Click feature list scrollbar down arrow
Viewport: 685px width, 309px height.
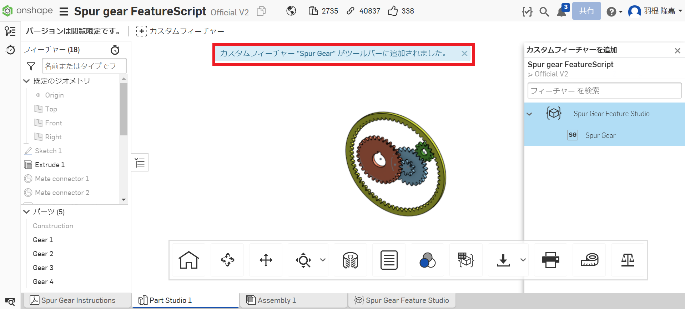[x=124, y=199]
